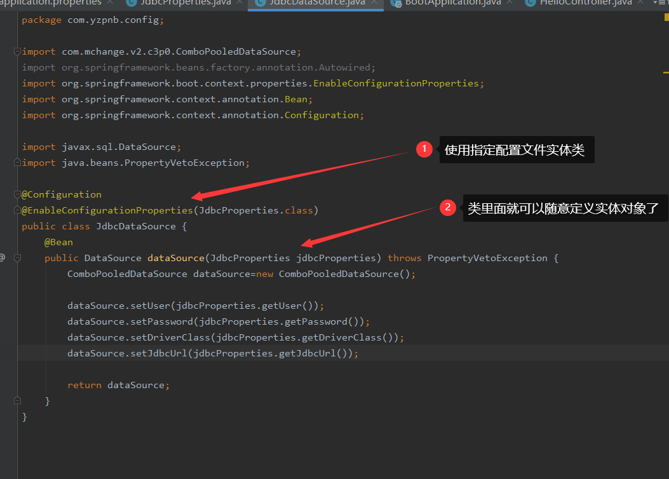Click the return dataSource statement
Image resolution: width=669 pixels, height=479 pixels.
click(118, 385)
